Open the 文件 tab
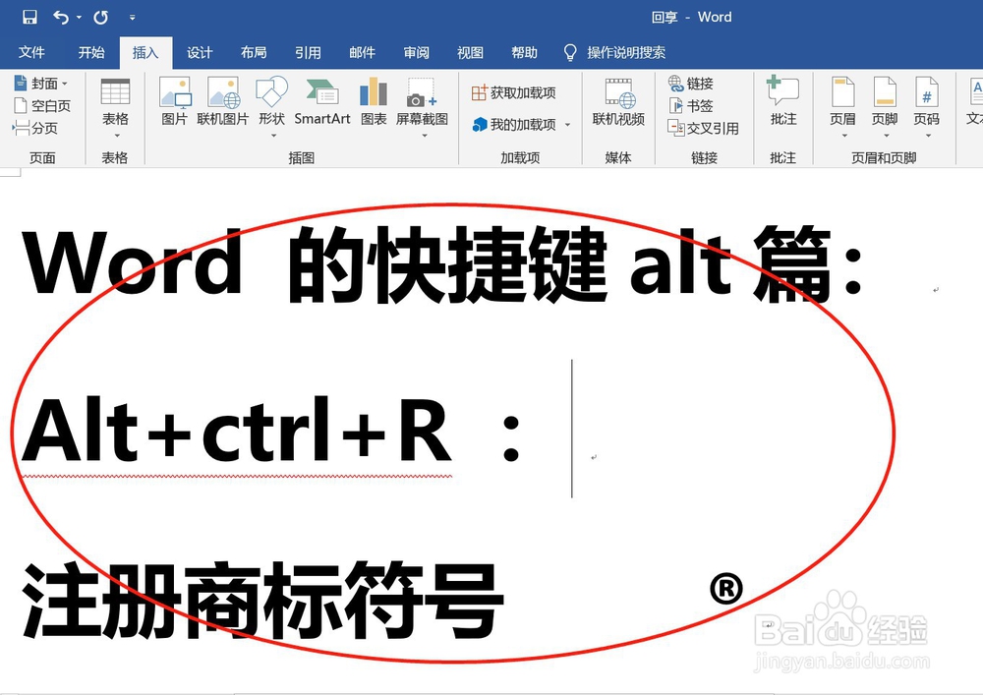This screenshot has width=983, height=695. pyautogui.click(x=31, y=52)
